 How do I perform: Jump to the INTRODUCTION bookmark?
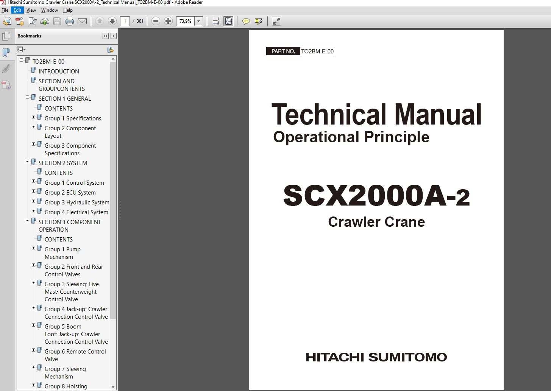[59, 71]
